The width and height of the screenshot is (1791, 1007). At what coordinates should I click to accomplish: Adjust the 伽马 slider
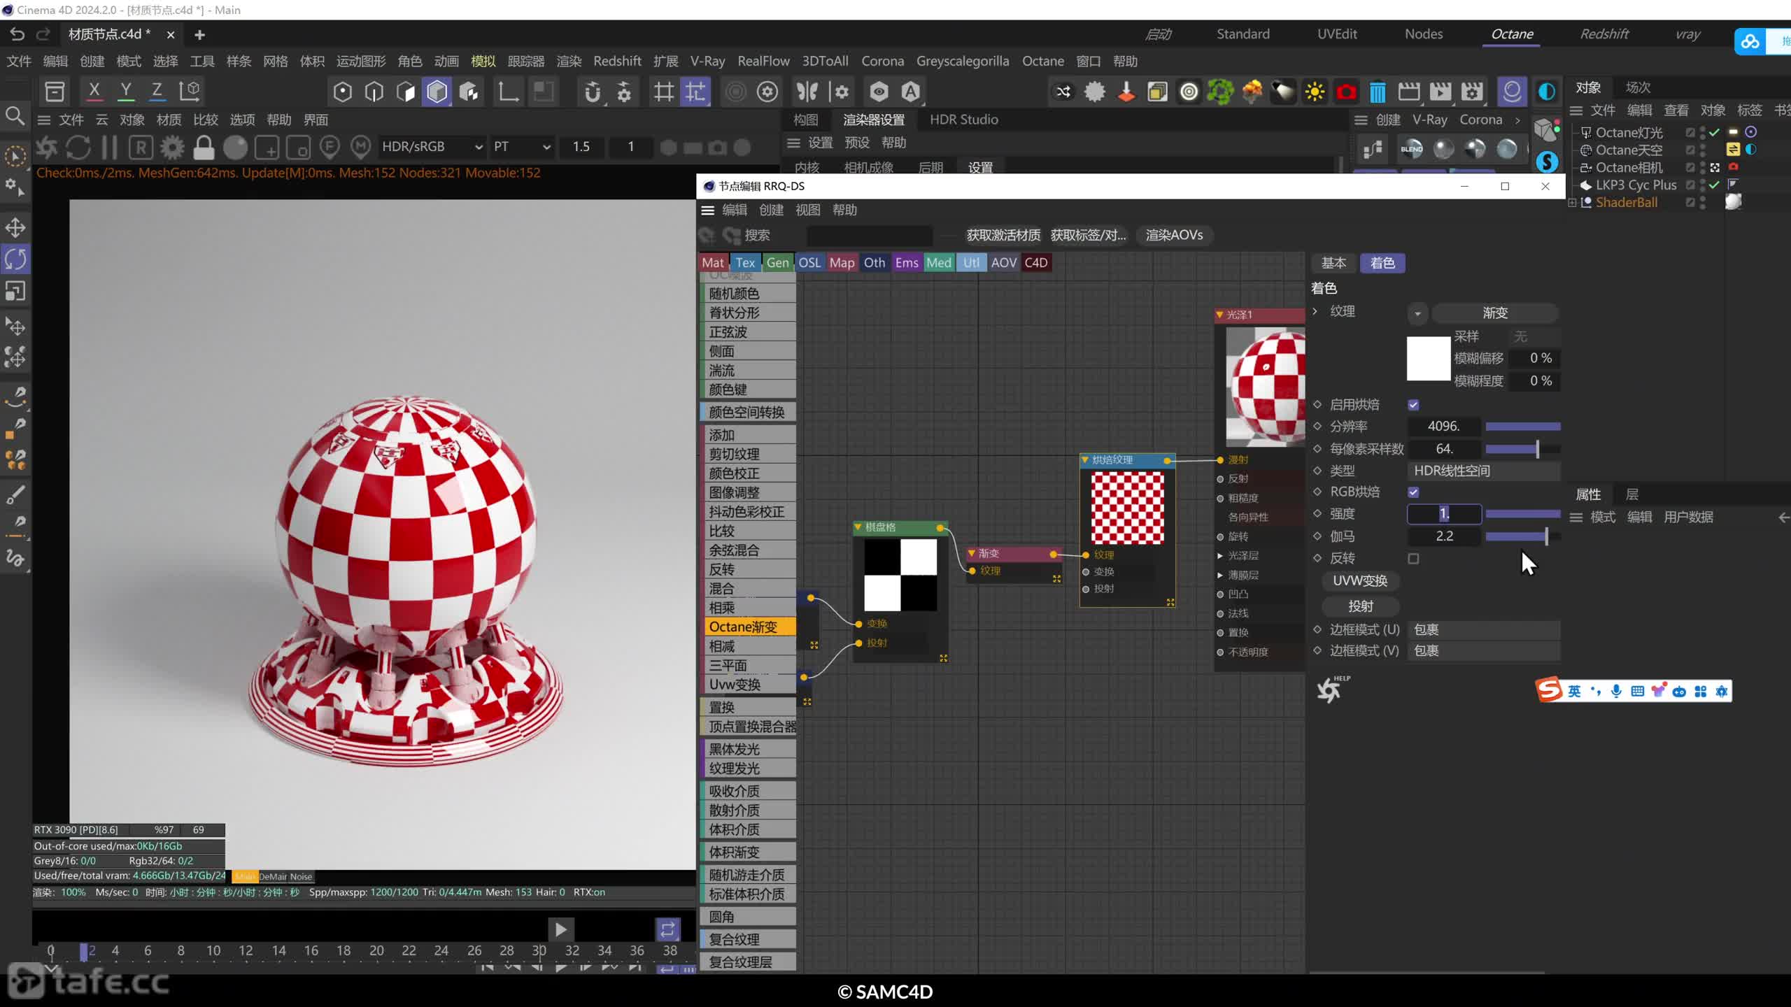(x=1522, y=537)
